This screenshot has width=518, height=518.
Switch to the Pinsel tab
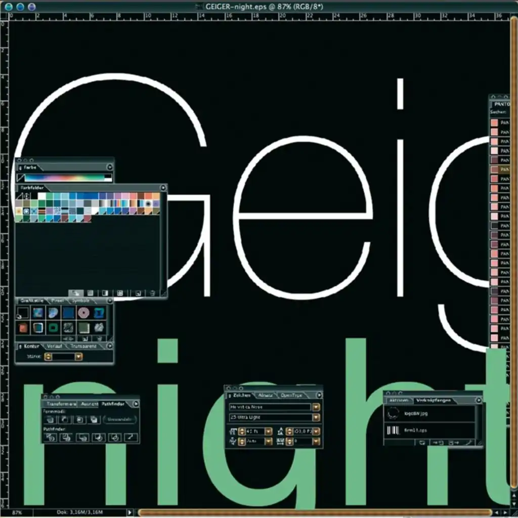58,300
